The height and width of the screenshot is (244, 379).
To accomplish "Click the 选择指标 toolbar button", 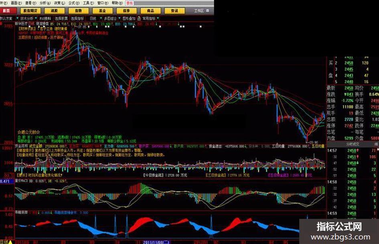I will pos(77,18).
